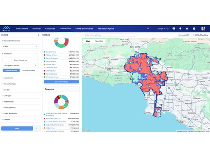Click the View Full Rankings button

pos(61,82)
